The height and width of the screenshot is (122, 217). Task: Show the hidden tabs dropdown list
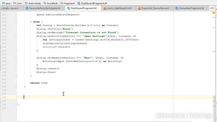[x=212, y=8]
